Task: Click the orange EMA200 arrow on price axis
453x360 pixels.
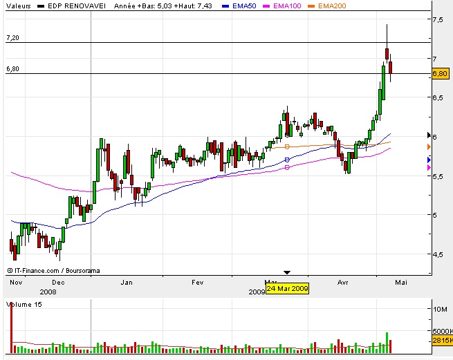Action: tap(429, 147)
